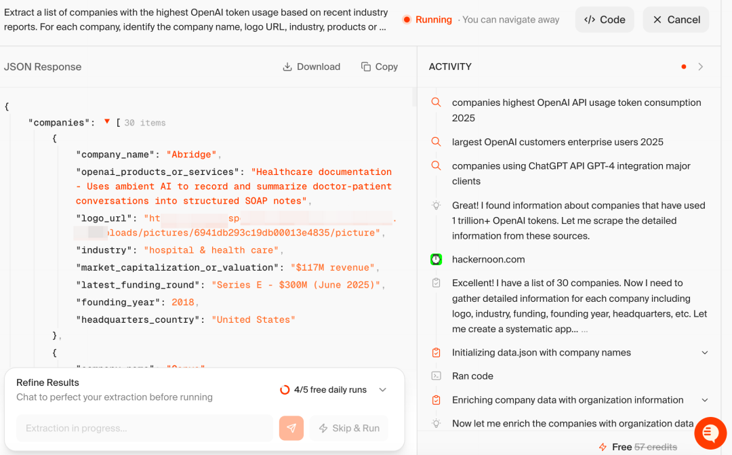Click lightbulb icon next to 'Great! I found information'
The height and width of the screenshot is (455, 732).
pyautogui.click(x=436, y=205)
